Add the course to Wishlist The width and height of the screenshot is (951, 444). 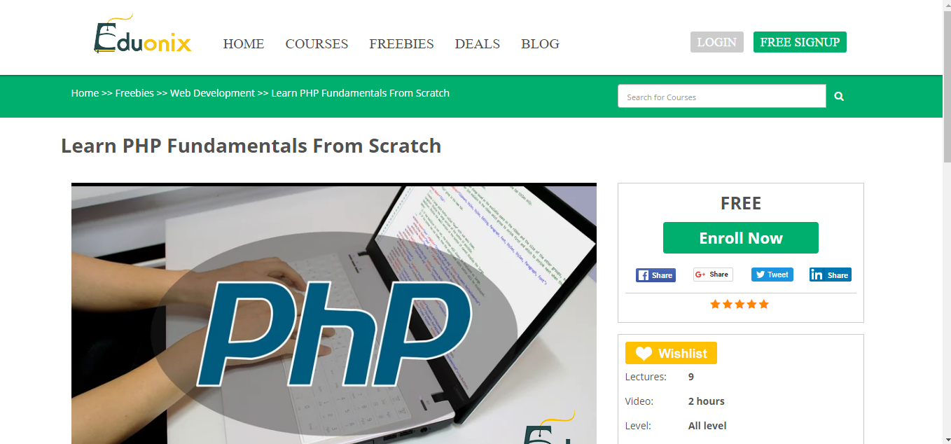tap(671, 353)
